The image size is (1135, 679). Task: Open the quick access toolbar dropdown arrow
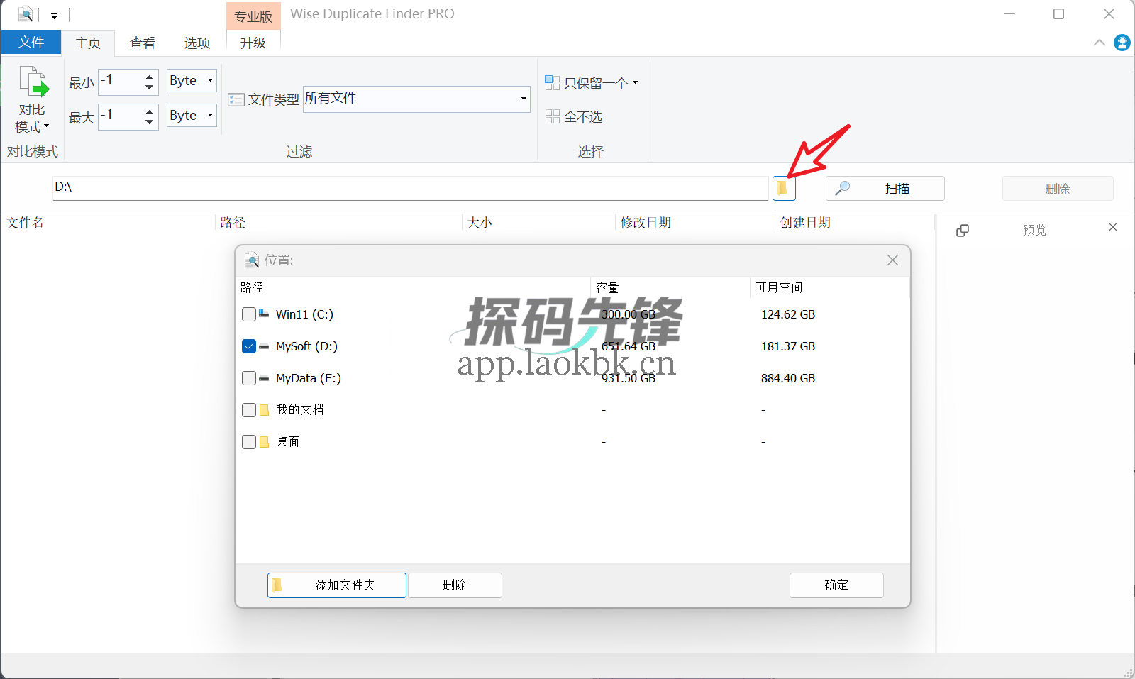pyautogui.click(x=54, y=16)
